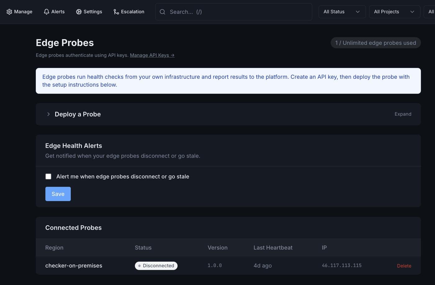Open the All Projects dropdown

(x=394, y=12)
